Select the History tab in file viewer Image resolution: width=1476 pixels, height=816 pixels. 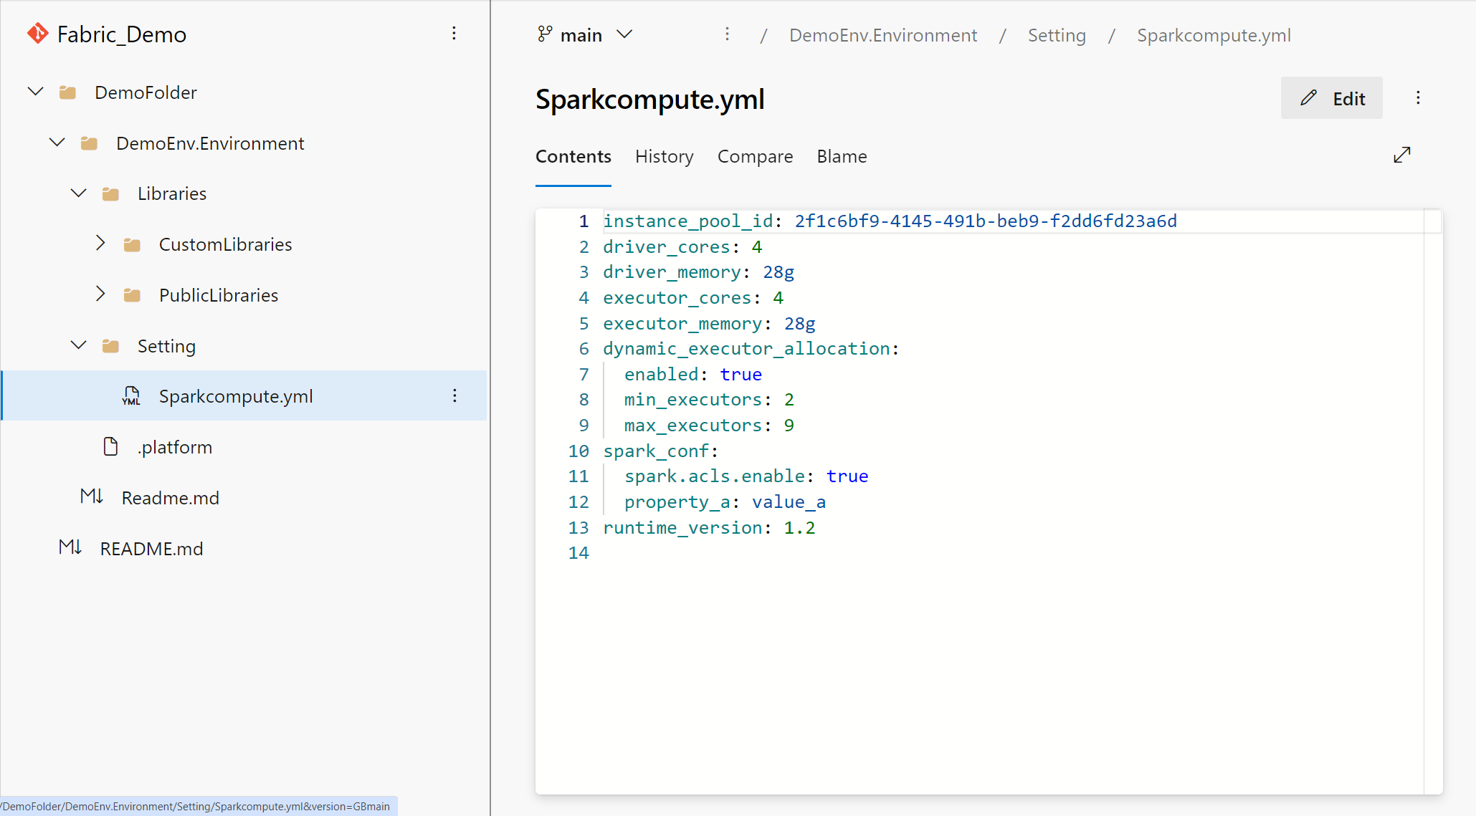point(665,155)
